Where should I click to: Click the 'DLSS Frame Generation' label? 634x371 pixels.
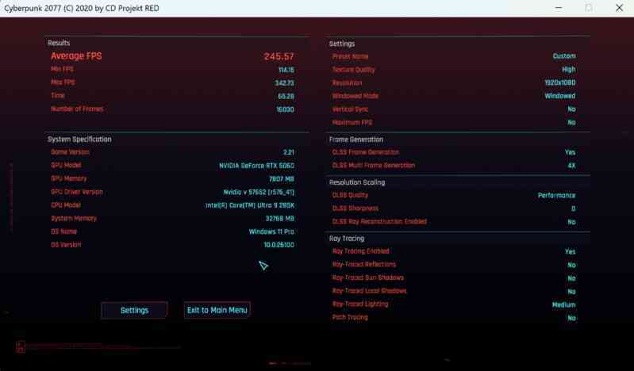tap(366, 152)
